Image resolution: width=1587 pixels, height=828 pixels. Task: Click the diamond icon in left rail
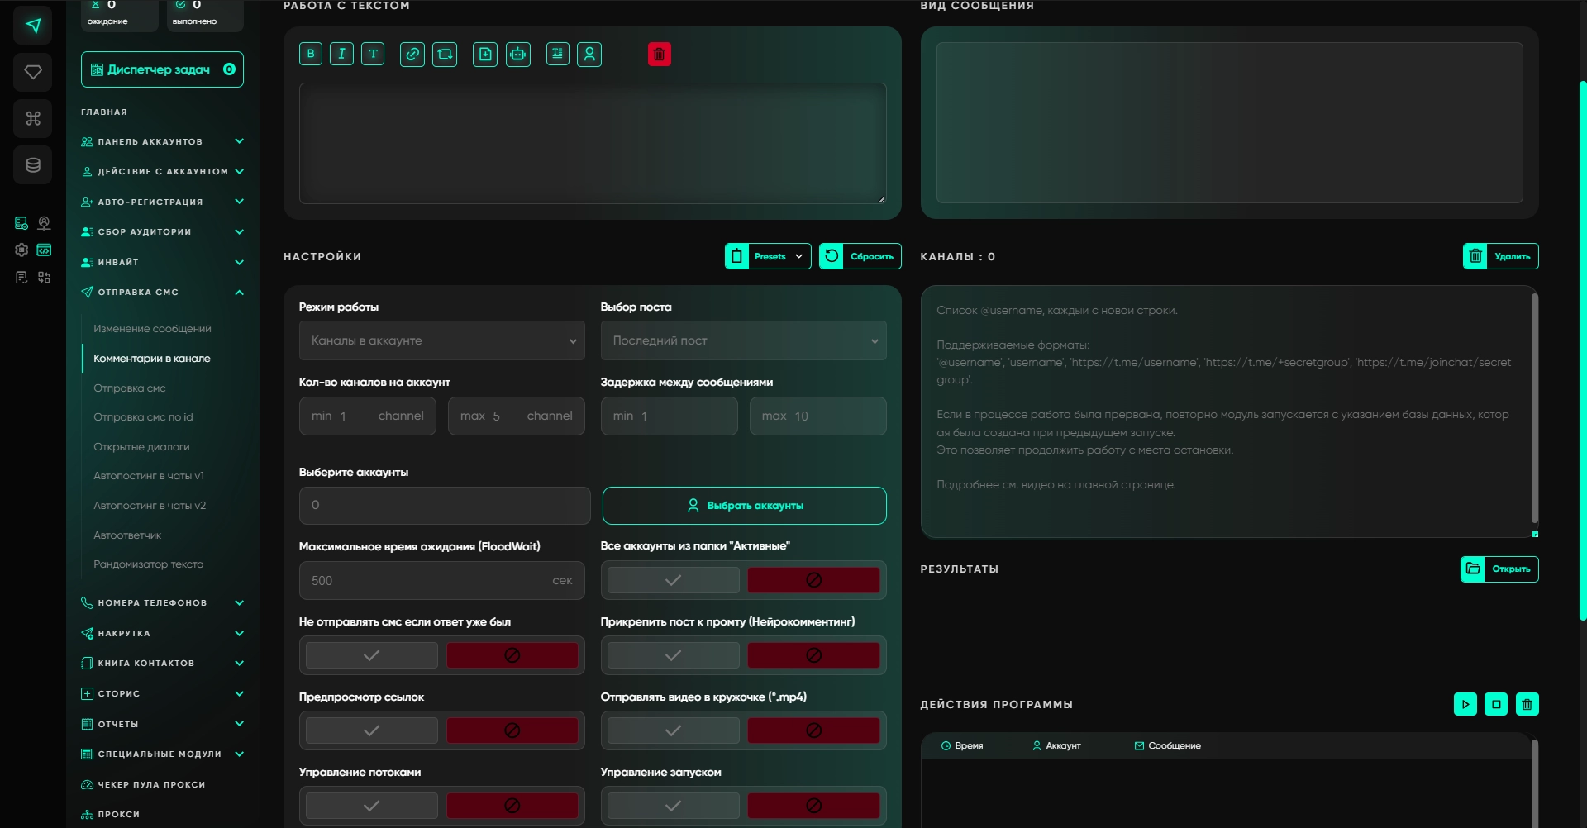click(33, 72)
